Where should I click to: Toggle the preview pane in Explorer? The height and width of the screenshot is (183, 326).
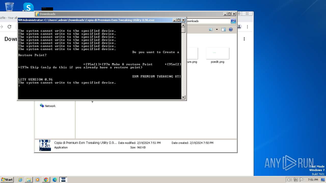224,29
